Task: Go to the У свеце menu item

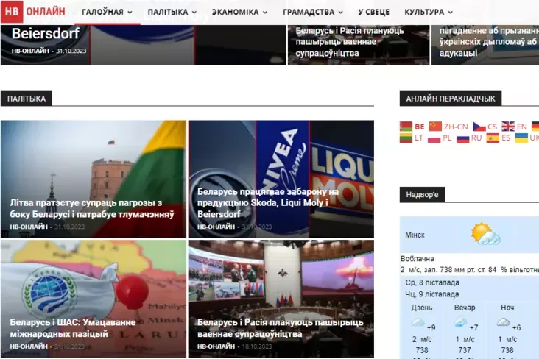Action: click(x=373, y=13)
